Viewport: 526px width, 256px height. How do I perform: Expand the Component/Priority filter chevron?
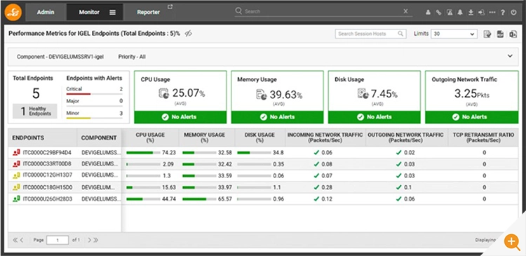pos(510,56)
